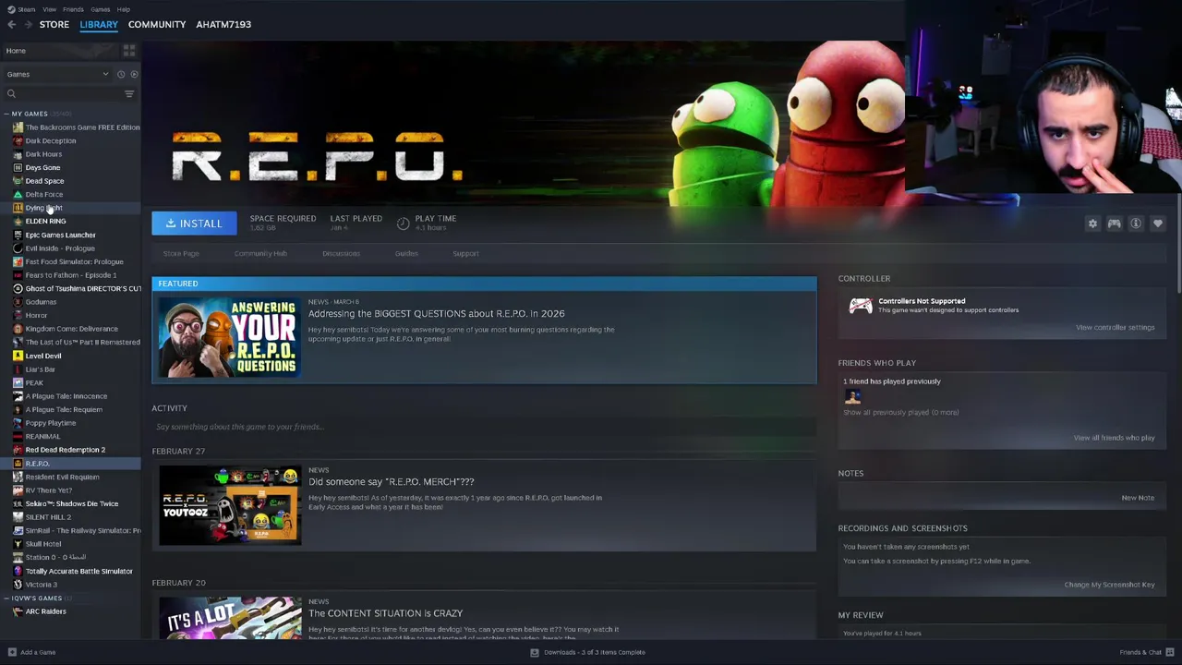This screenshot has width=1182, height=665.
Task: Open the Store Page tab for R.E.P.O.
Action: [181, 253]
